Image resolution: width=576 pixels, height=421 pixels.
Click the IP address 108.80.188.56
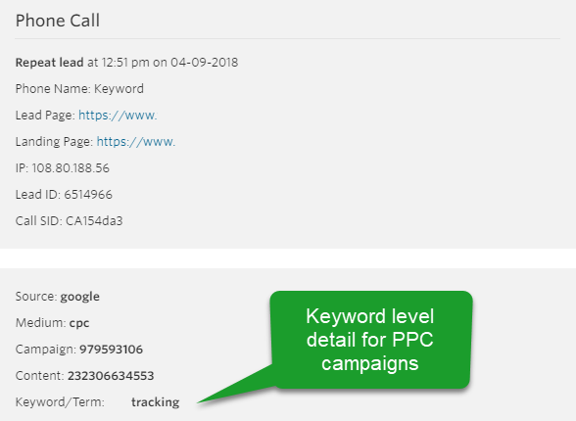71,168
